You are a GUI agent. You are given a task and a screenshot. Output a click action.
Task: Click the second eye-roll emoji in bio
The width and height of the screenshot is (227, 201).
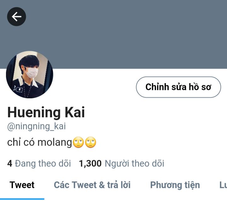[x=90, y=142]
